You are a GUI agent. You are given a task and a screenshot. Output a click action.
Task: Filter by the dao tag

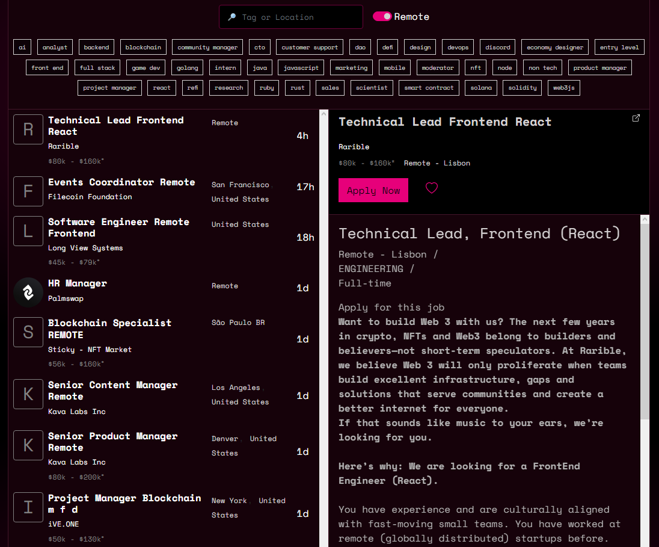[x=360, y=47]
